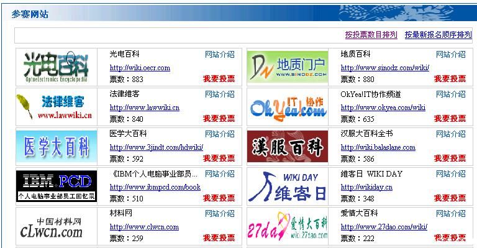Image resolution: width=477 pixels, height=248 pixels.
Task: Open 网站介绍 for 光电百科
Action: coord(220,55)
